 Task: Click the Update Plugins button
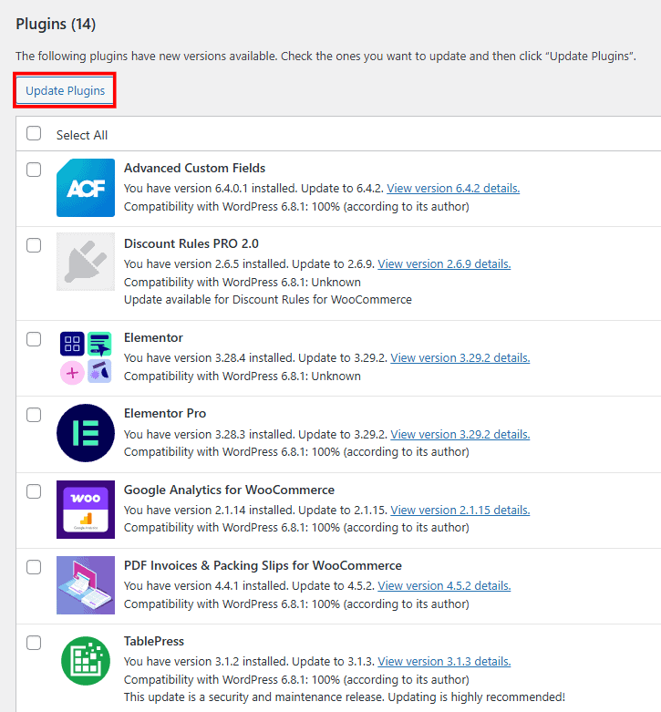point(65,90)
